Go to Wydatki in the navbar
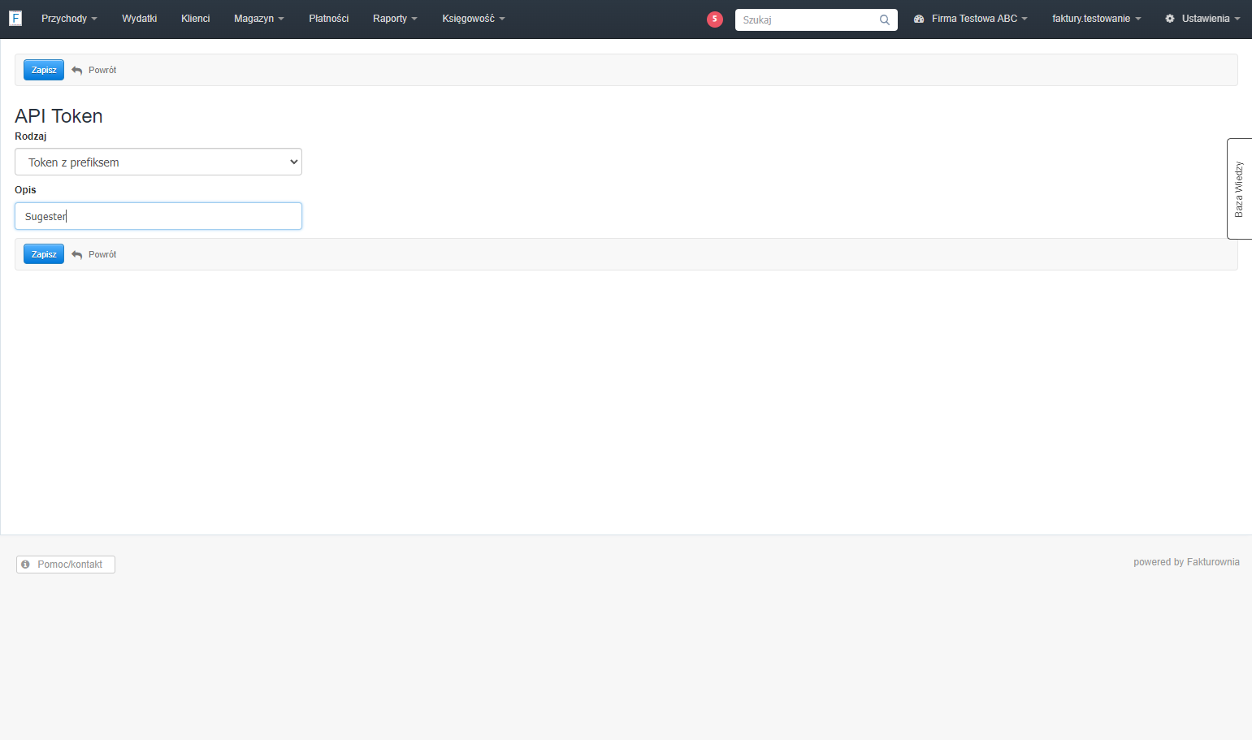The height and width of the screenshot is (740, 1252). [x=139, y=19]
